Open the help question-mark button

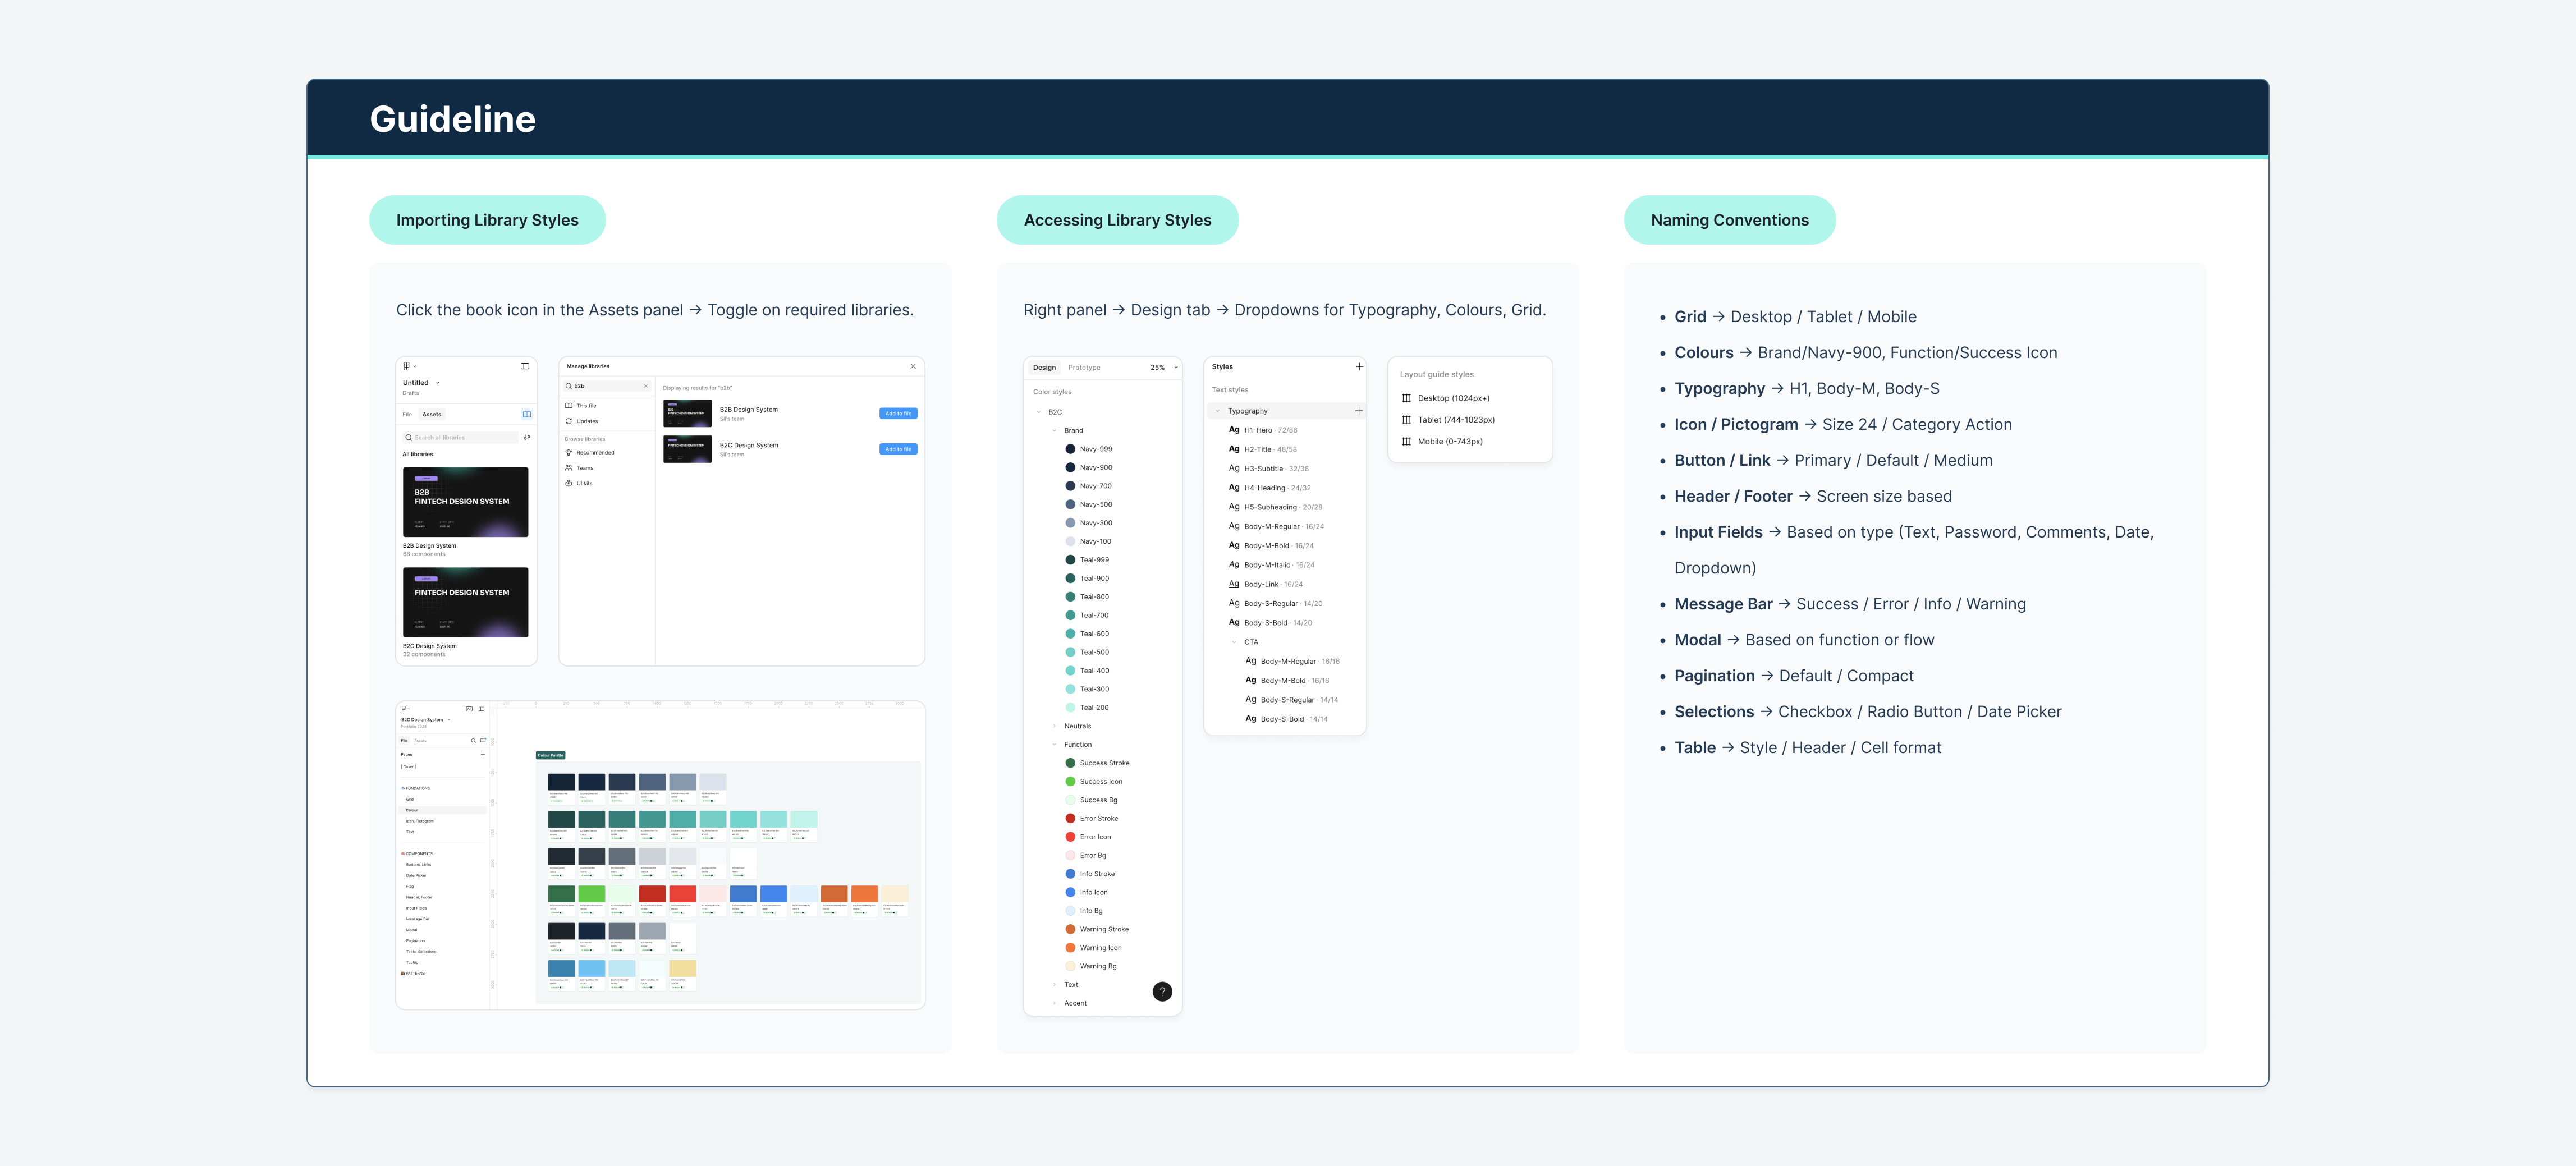1162,991
